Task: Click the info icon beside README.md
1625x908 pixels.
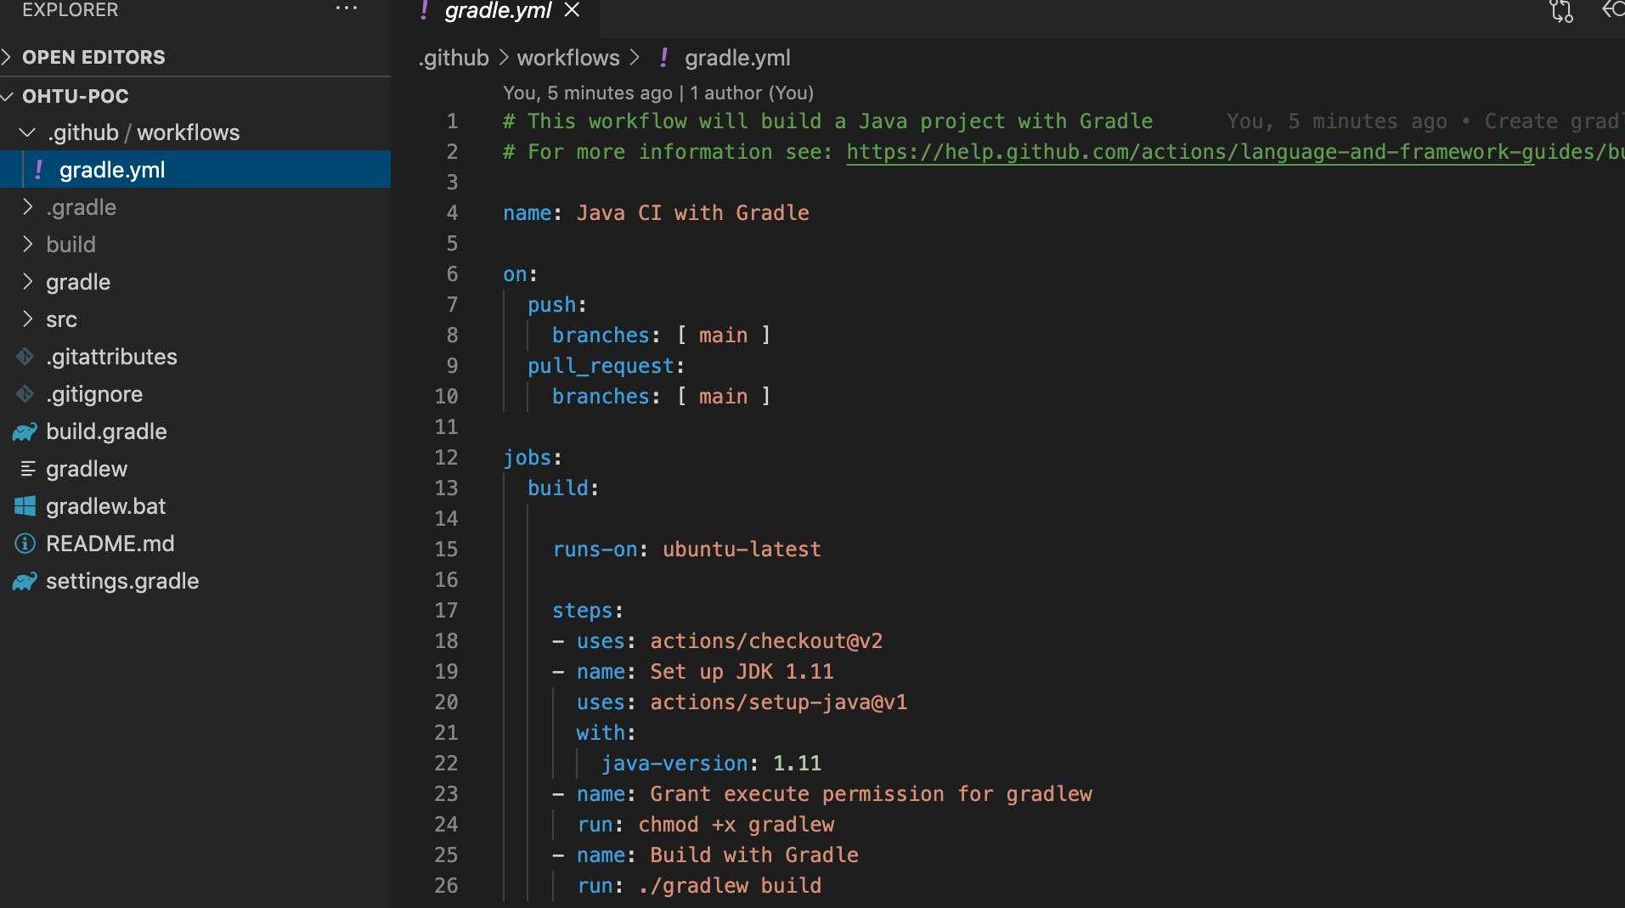Action: 25,544
